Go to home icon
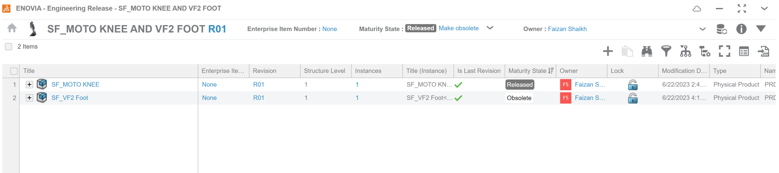 point(12,28)
